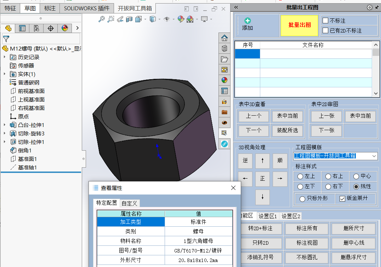
Task: Click the yellow 批量出图 button
Action: point(299,25)
